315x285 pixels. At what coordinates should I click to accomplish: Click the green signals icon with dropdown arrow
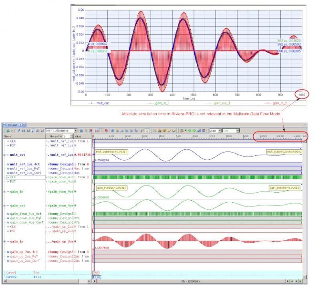pyautogui.click(x=182, y=130)
